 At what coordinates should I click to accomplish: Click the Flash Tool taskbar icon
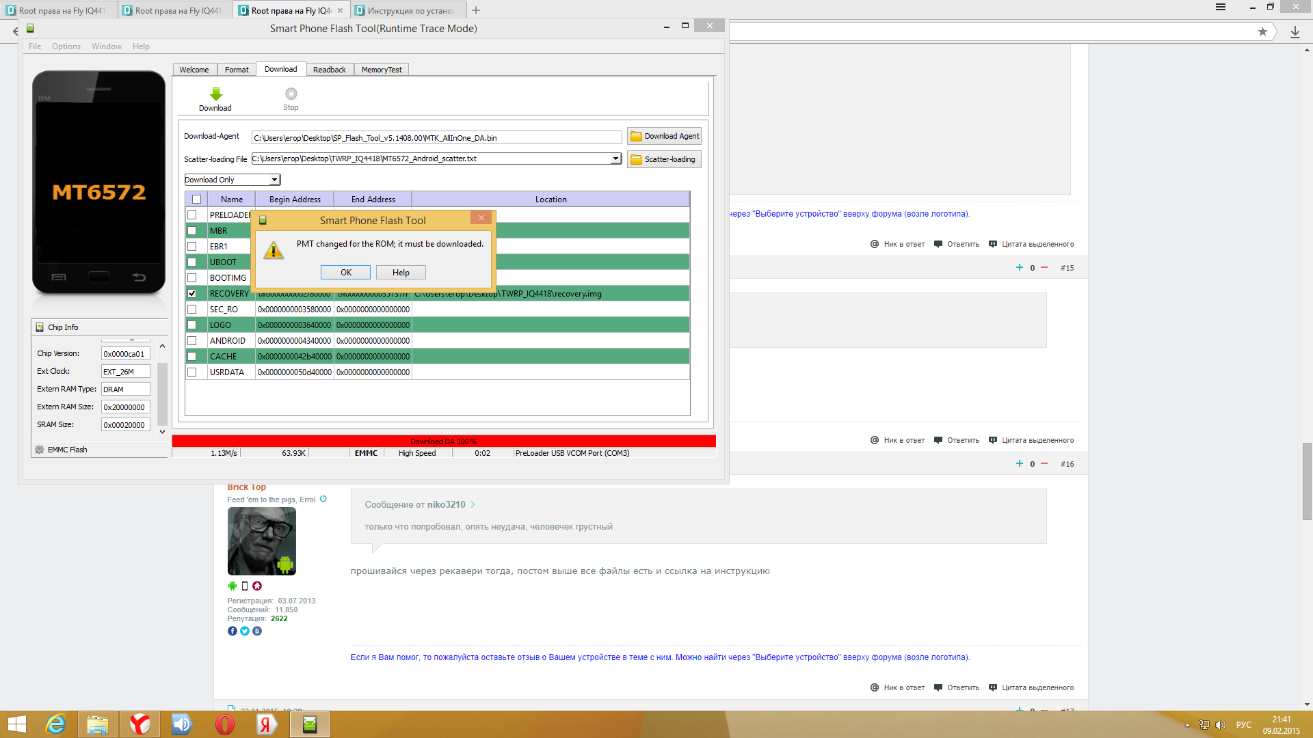pyautogui.click(x=310, y=724)
